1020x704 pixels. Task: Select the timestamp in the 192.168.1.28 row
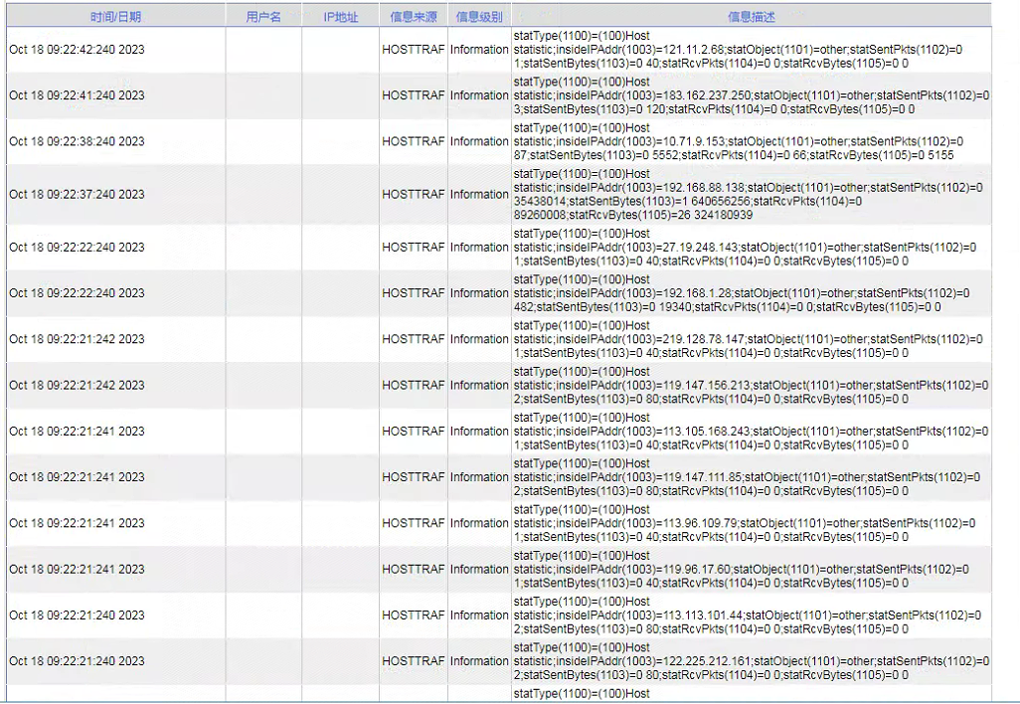77,293
